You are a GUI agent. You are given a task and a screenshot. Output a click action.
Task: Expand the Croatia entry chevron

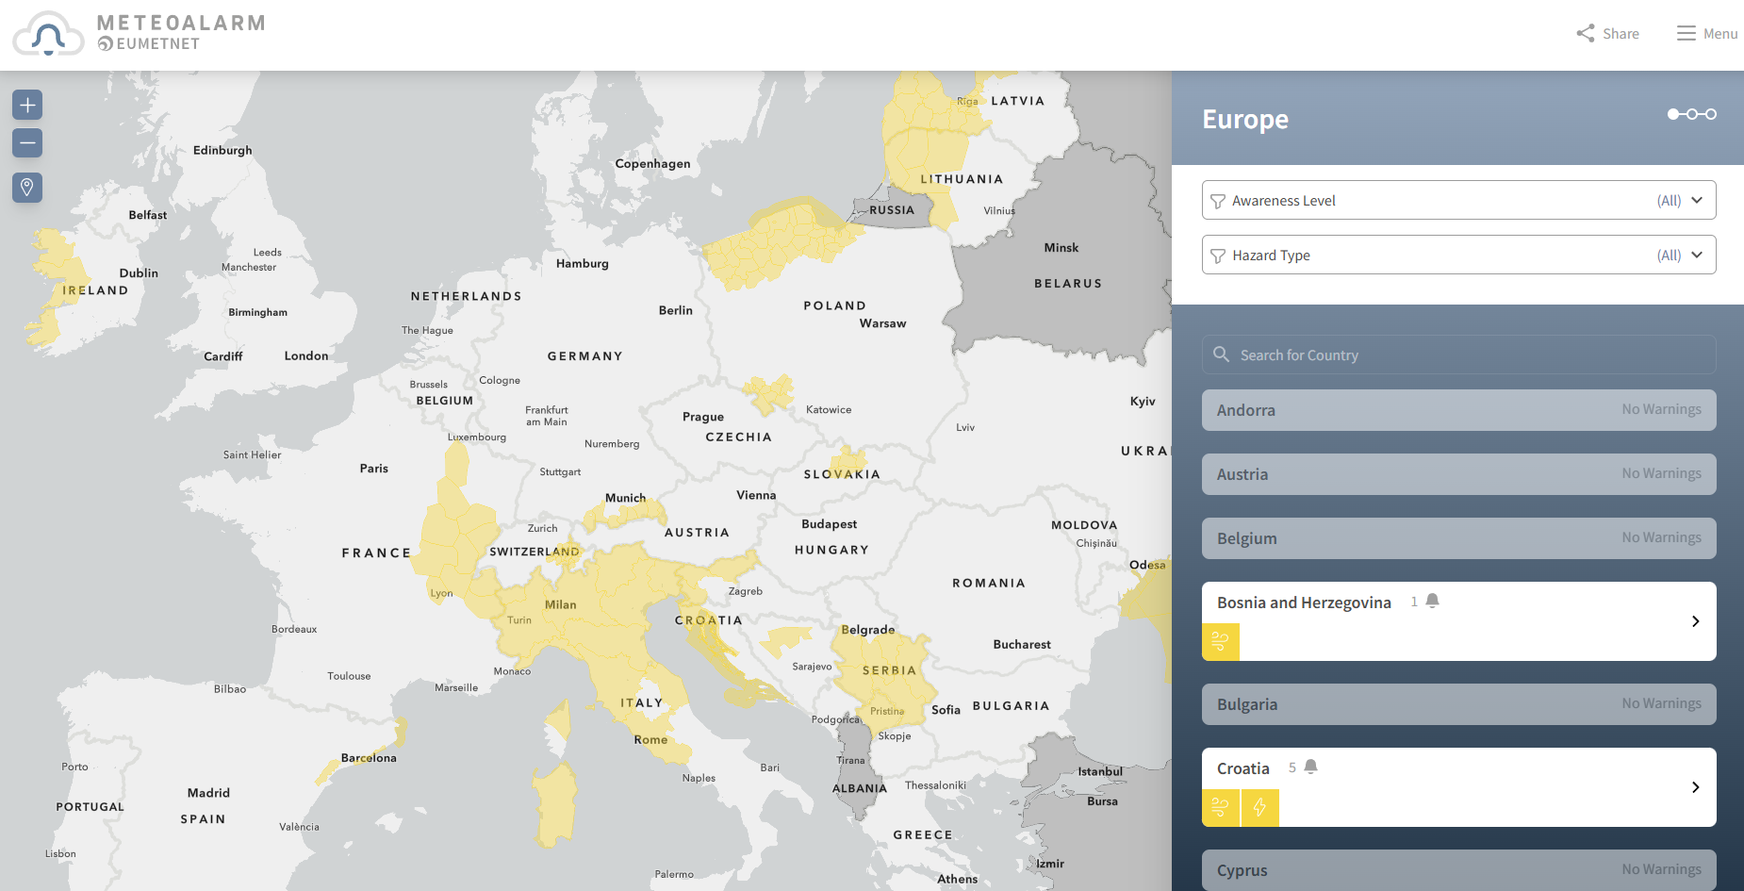1695,787
